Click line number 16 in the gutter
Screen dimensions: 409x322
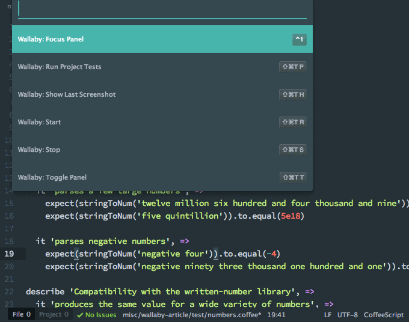point(10,216)
